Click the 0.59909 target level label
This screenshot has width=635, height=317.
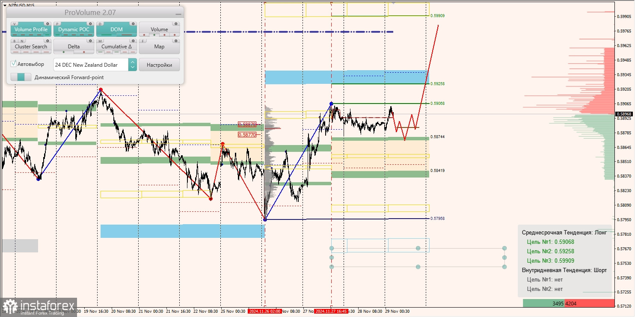pos(437,15)
